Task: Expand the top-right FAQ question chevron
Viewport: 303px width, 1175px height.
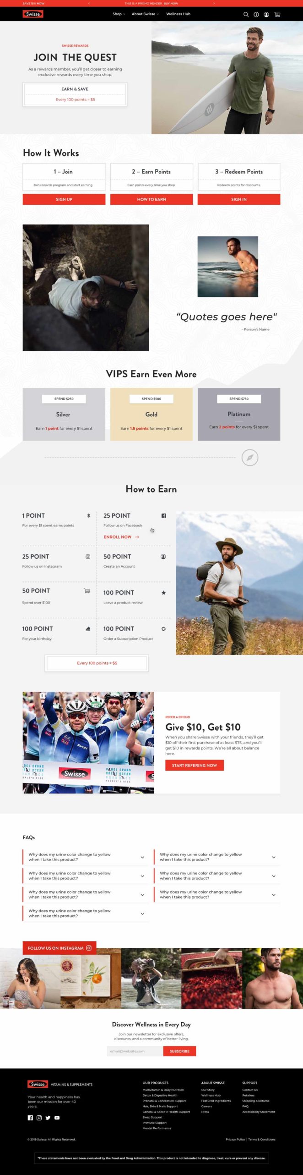Action: pos(274,857)
